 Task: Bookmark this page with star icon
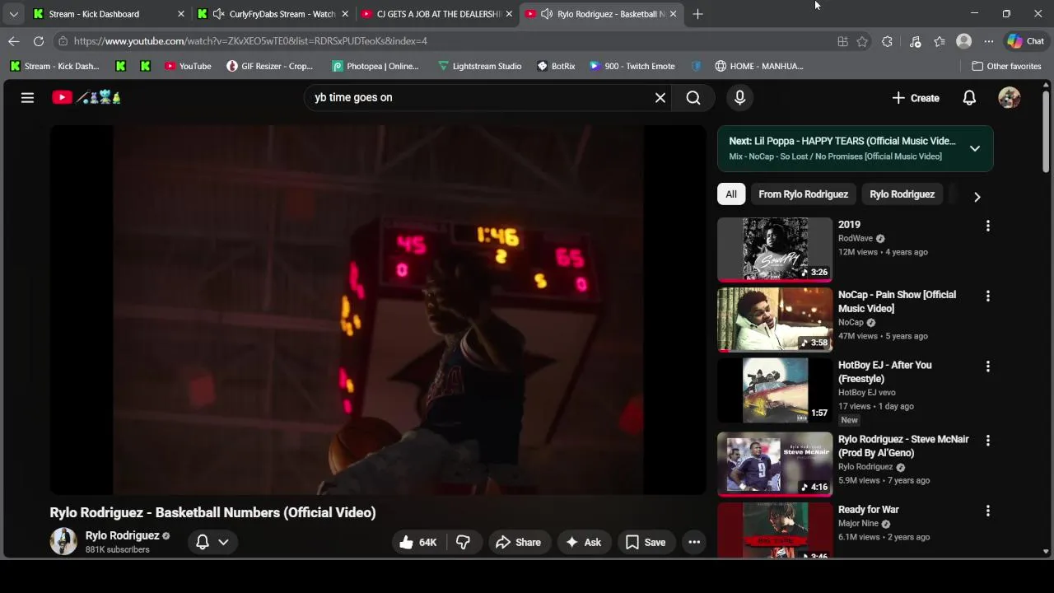[x=862, y=41]
